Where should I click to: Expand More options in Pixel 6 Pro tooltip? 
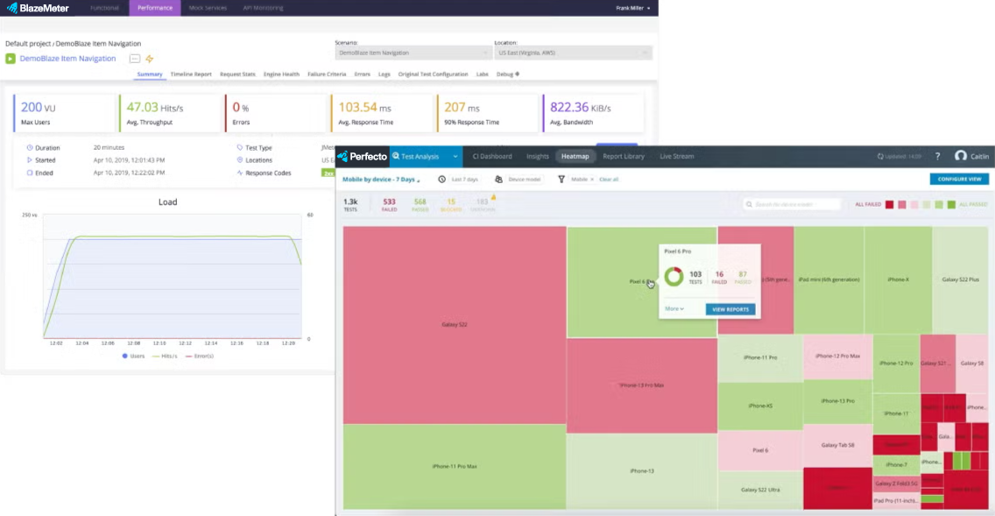[674, 309]
